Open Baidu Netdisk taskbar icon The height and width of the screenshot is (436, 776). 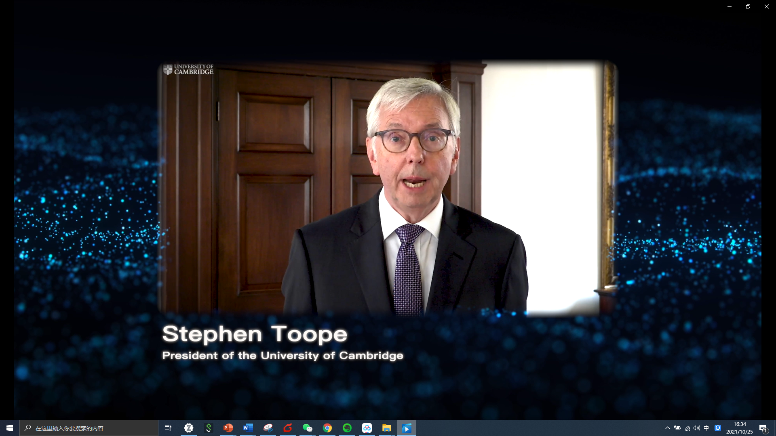click(x=367, y=428)
